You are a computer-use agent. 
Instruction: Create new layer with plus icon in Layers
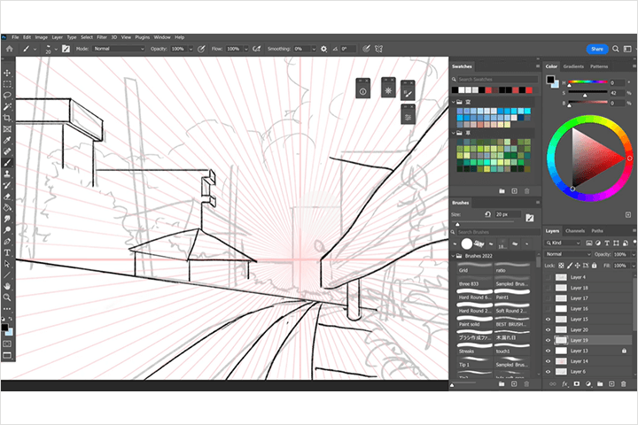pyautogui.click(x=611, y=384)
